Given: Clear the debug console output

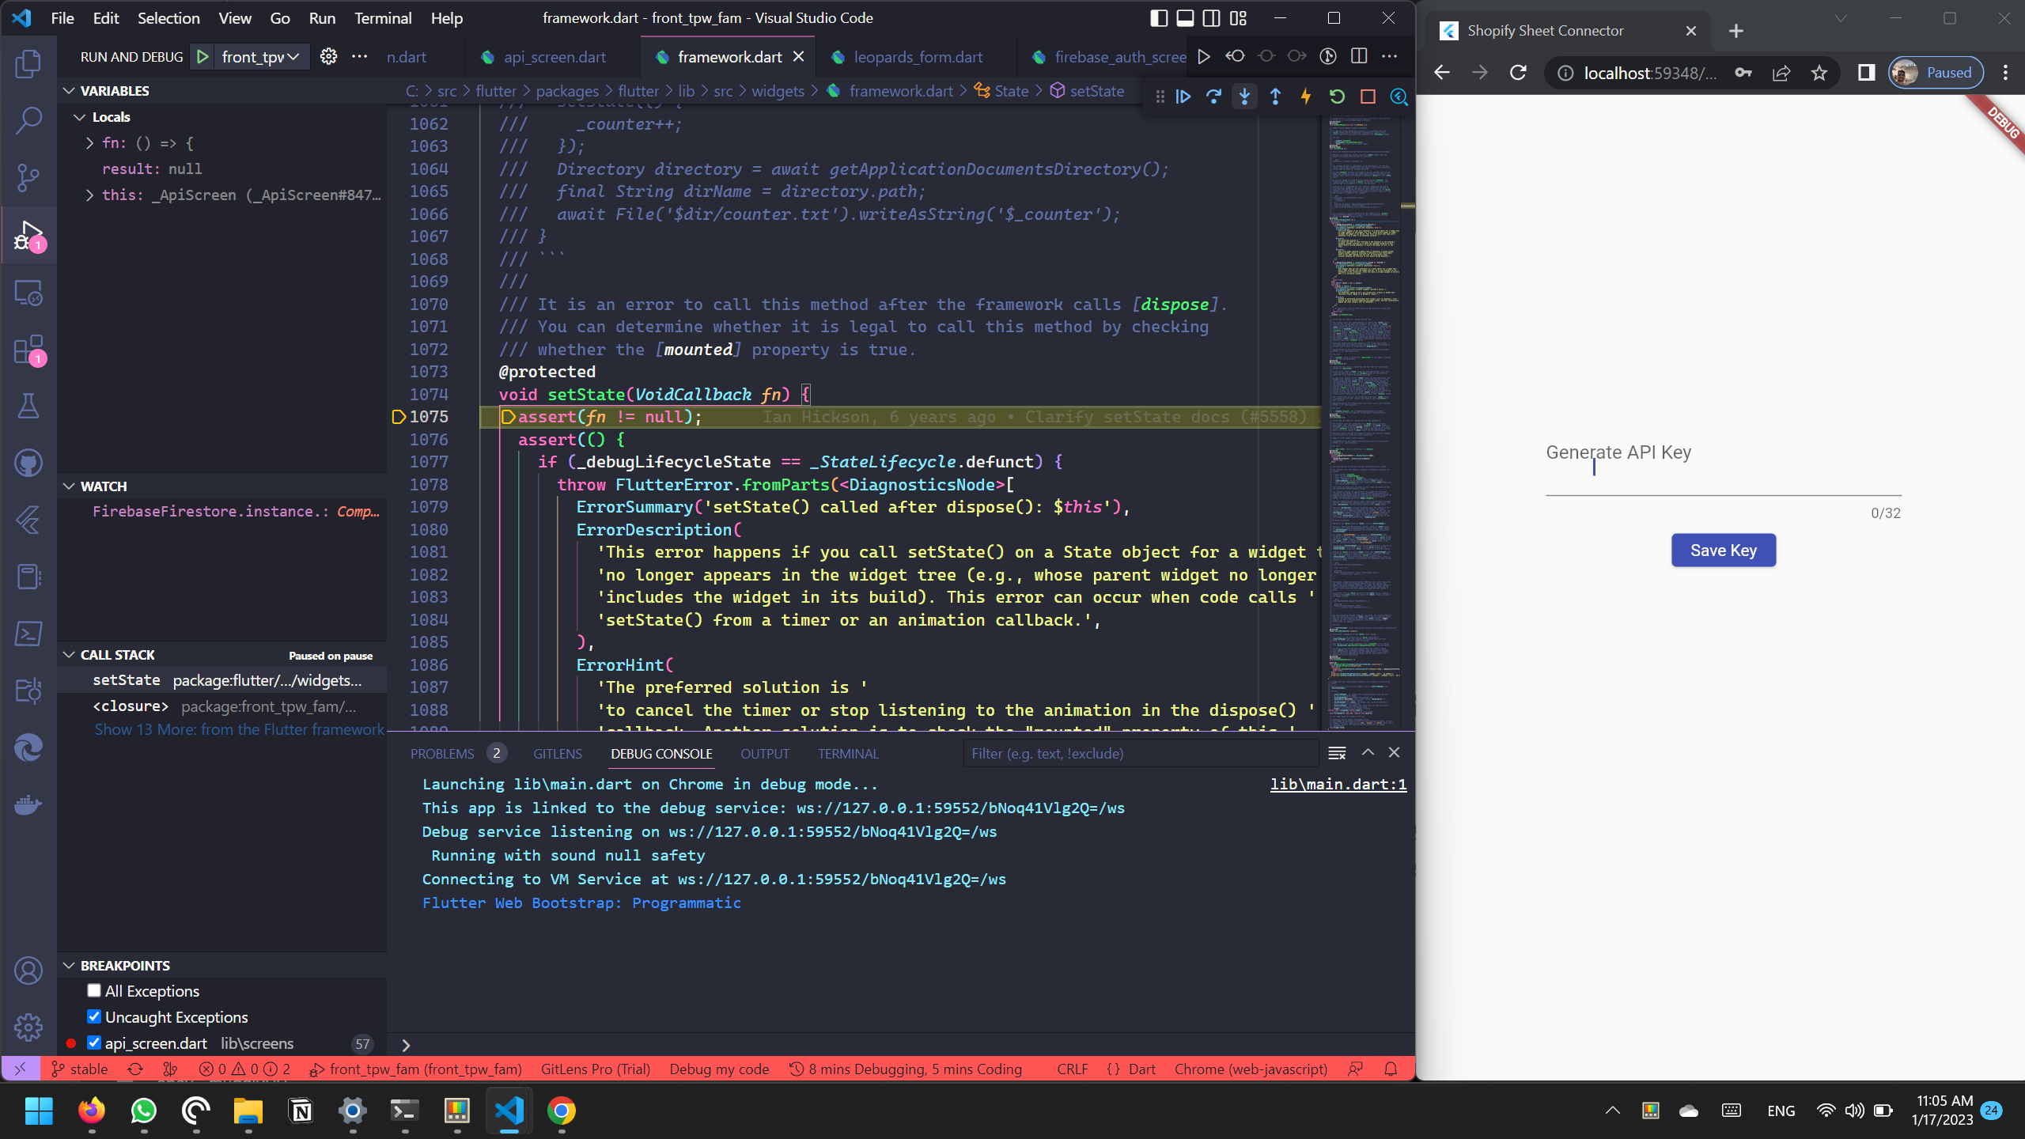Looking at the screenshot, I should pyautogui.click(x=1337, y=753).
